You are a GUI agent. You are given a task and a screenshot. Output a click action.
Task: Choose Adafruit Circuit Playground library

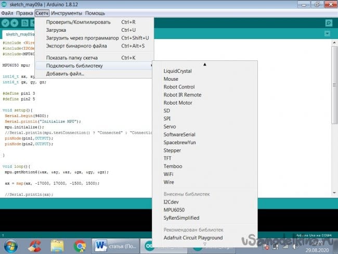pos(193,238)
